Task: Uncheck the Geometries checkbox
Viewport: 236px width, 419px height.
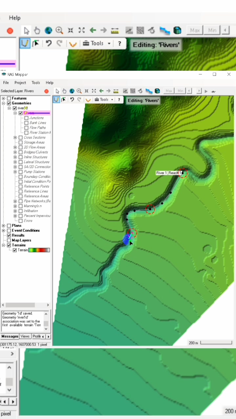Action: [9, 103]
